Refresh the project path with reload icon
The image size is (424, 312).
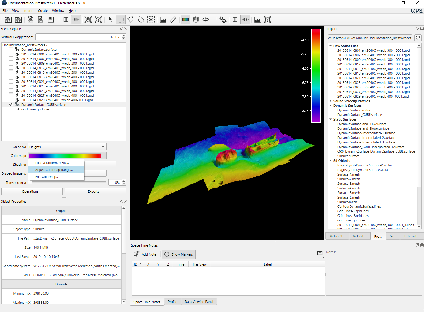tap(418, 38)
